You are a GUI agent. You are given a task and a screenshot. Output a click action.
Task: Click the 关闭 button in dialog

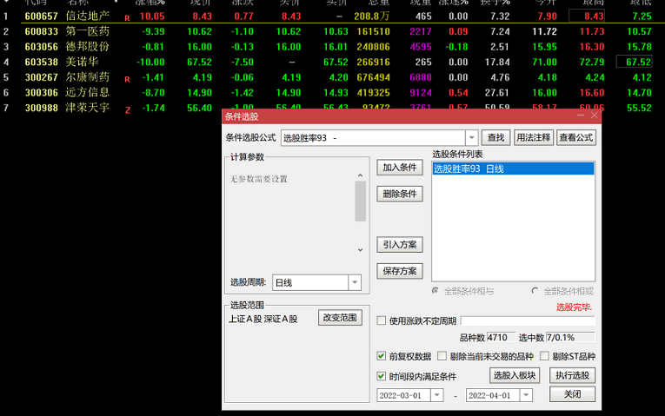click(572, 394)
